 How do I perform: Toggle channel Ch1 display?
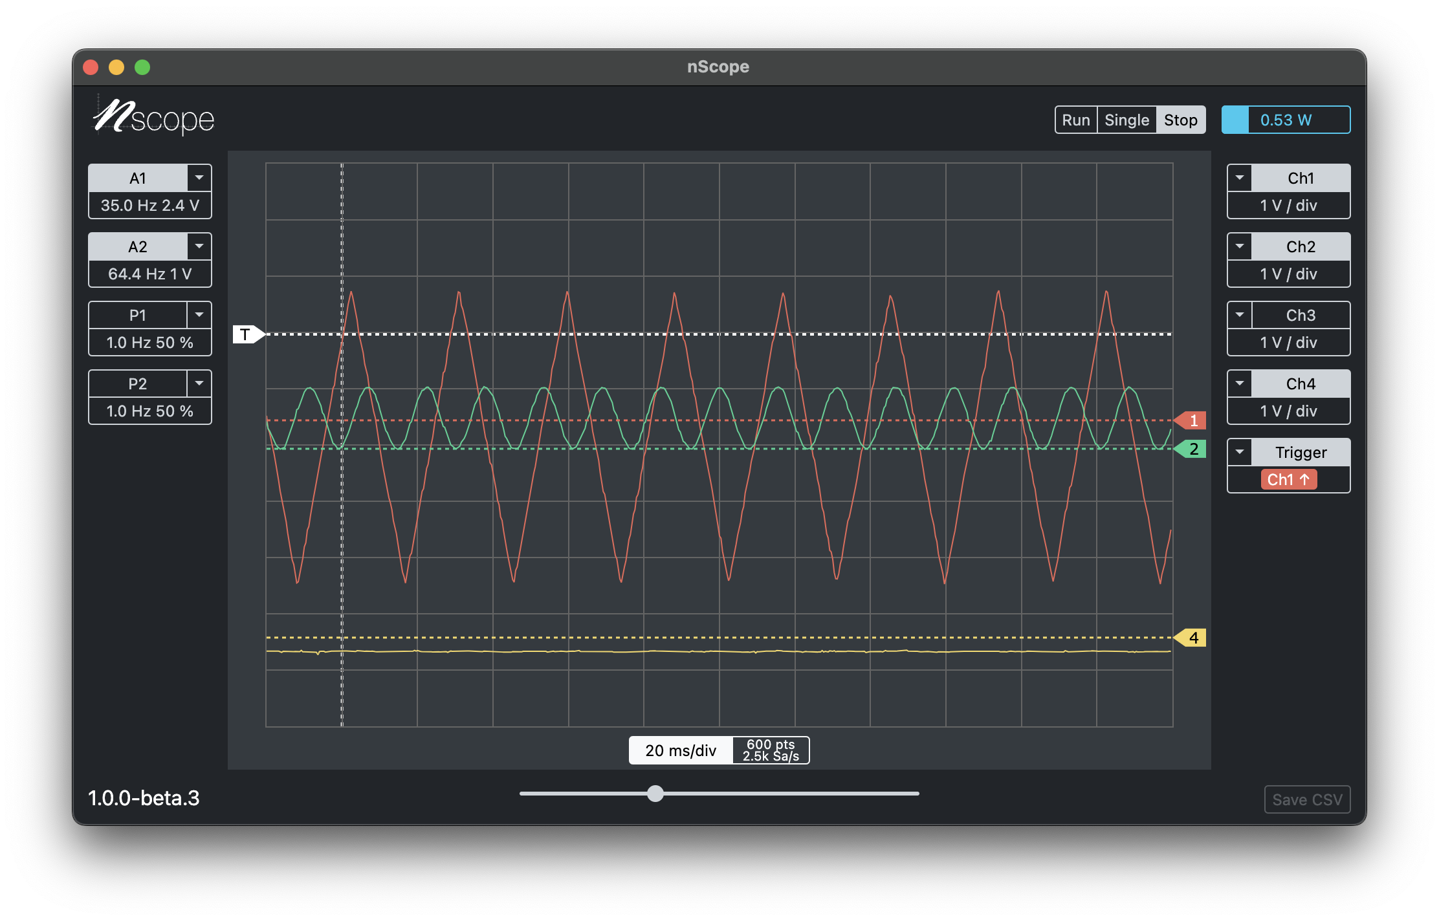1301,178
